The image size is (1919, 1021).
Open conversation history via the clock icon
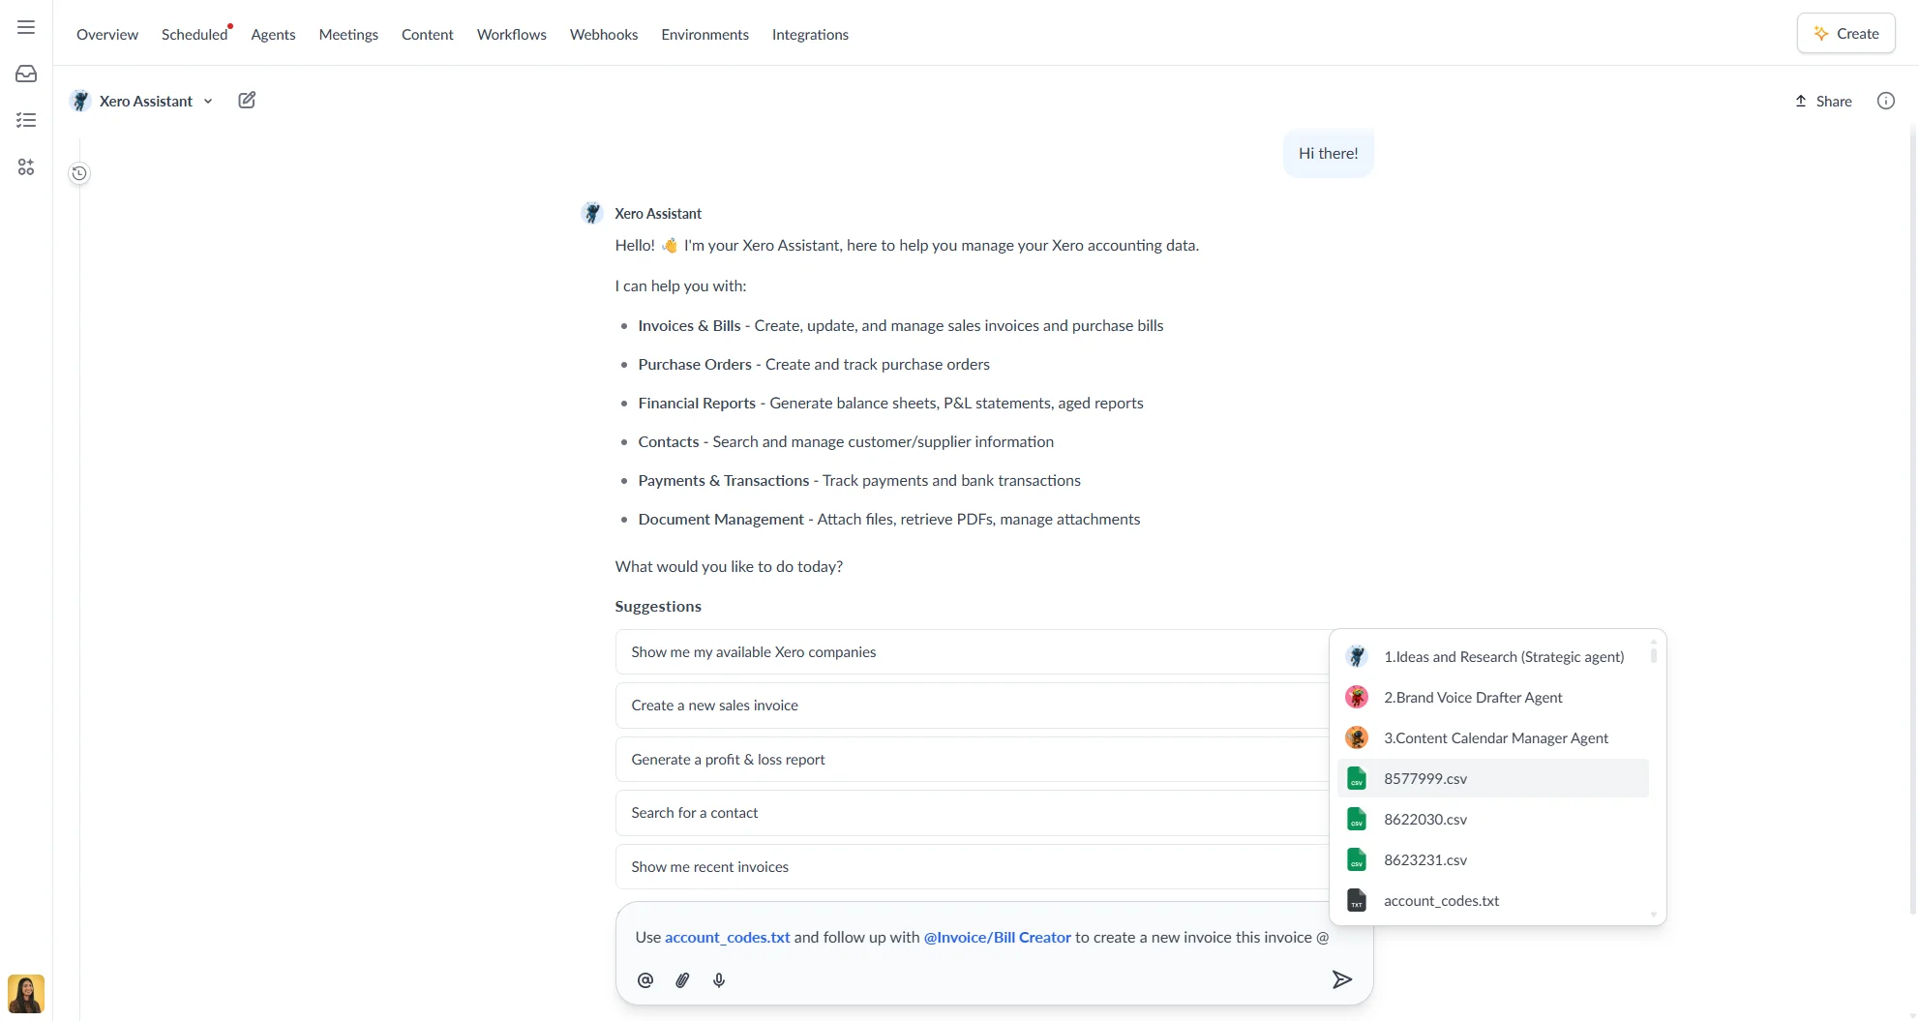[78, 172]
